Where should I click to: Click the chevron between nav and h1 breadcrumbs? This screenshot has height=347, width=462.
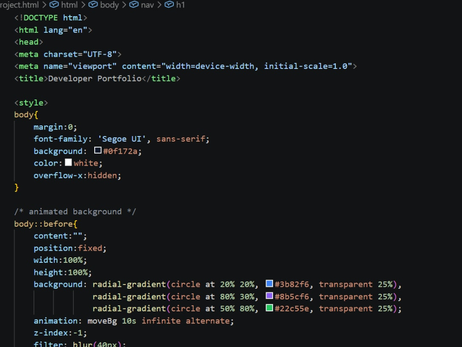point(159,5)
